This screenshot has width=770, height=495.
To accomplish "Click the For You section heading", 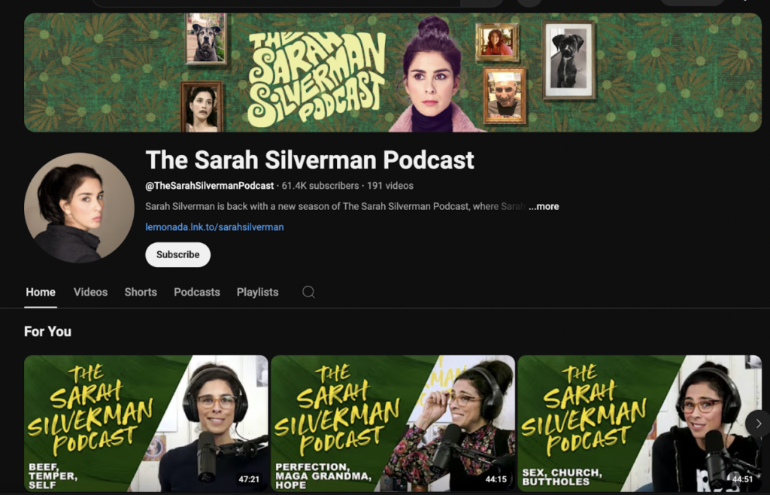I will [47, 332].
